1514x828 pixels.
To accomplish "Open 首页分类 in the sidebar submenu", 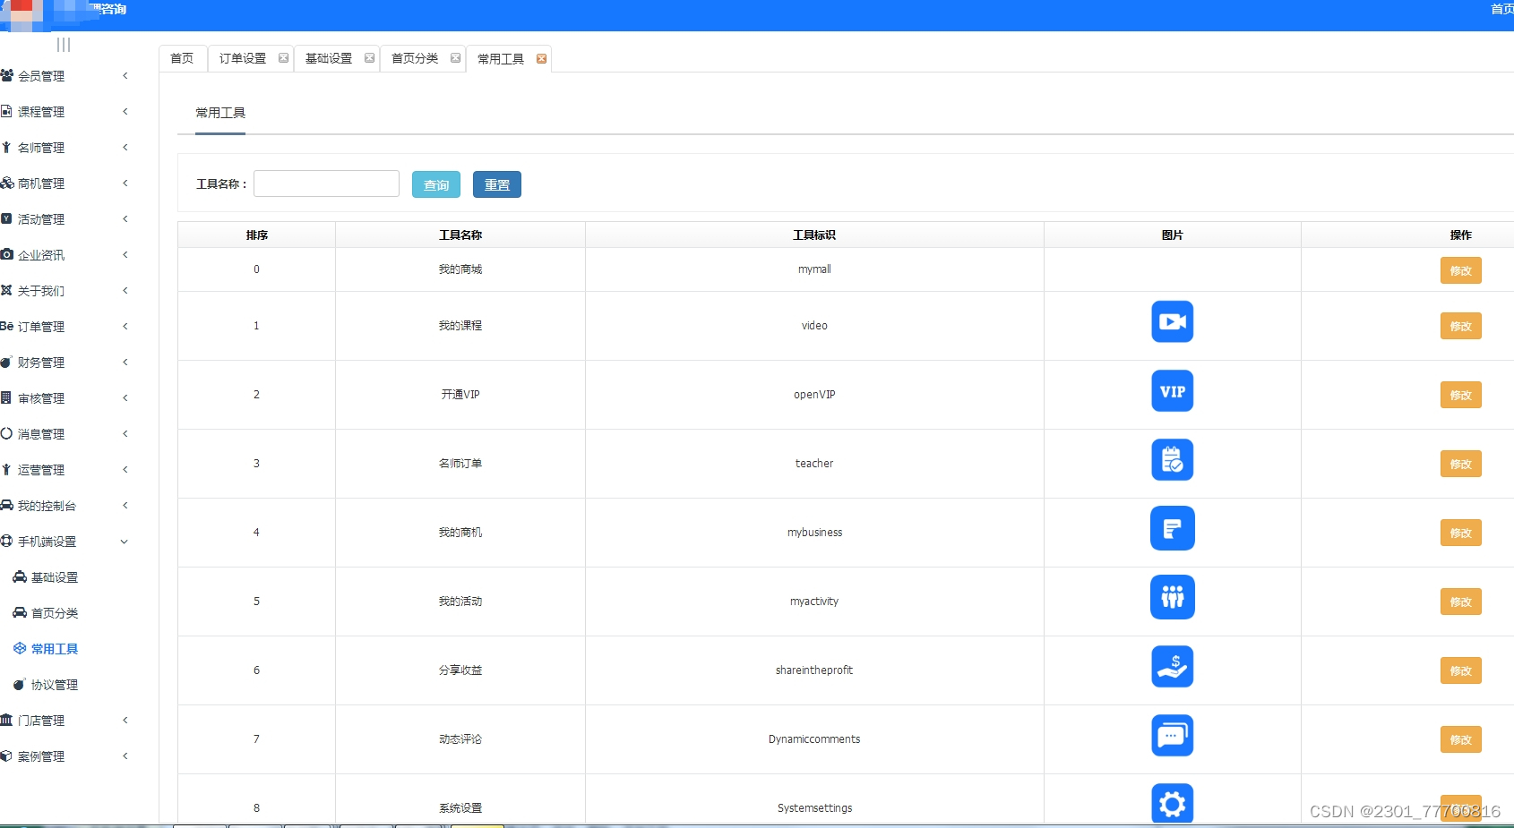I will tap(55, 613).
